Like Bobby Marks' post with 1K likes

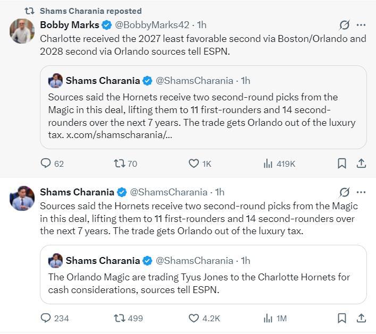point(194,164)
